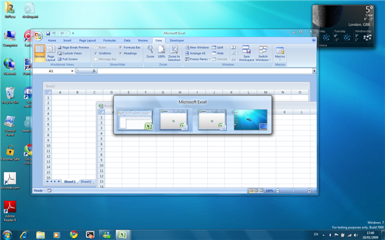Image resolution: width=385 pixels, height=240 pixels.
Task: Click the Office button orb
Action: click(x=38, y=36)
